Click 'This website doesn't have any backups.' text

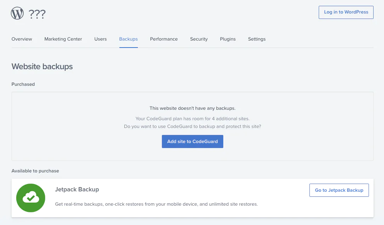(192, 108)
